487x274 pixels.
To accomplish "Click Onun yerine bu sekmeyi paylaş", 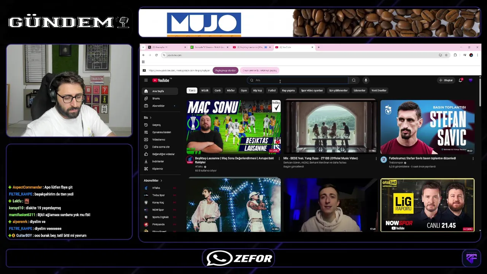I will pyautogui.click(x=260, y=70).
